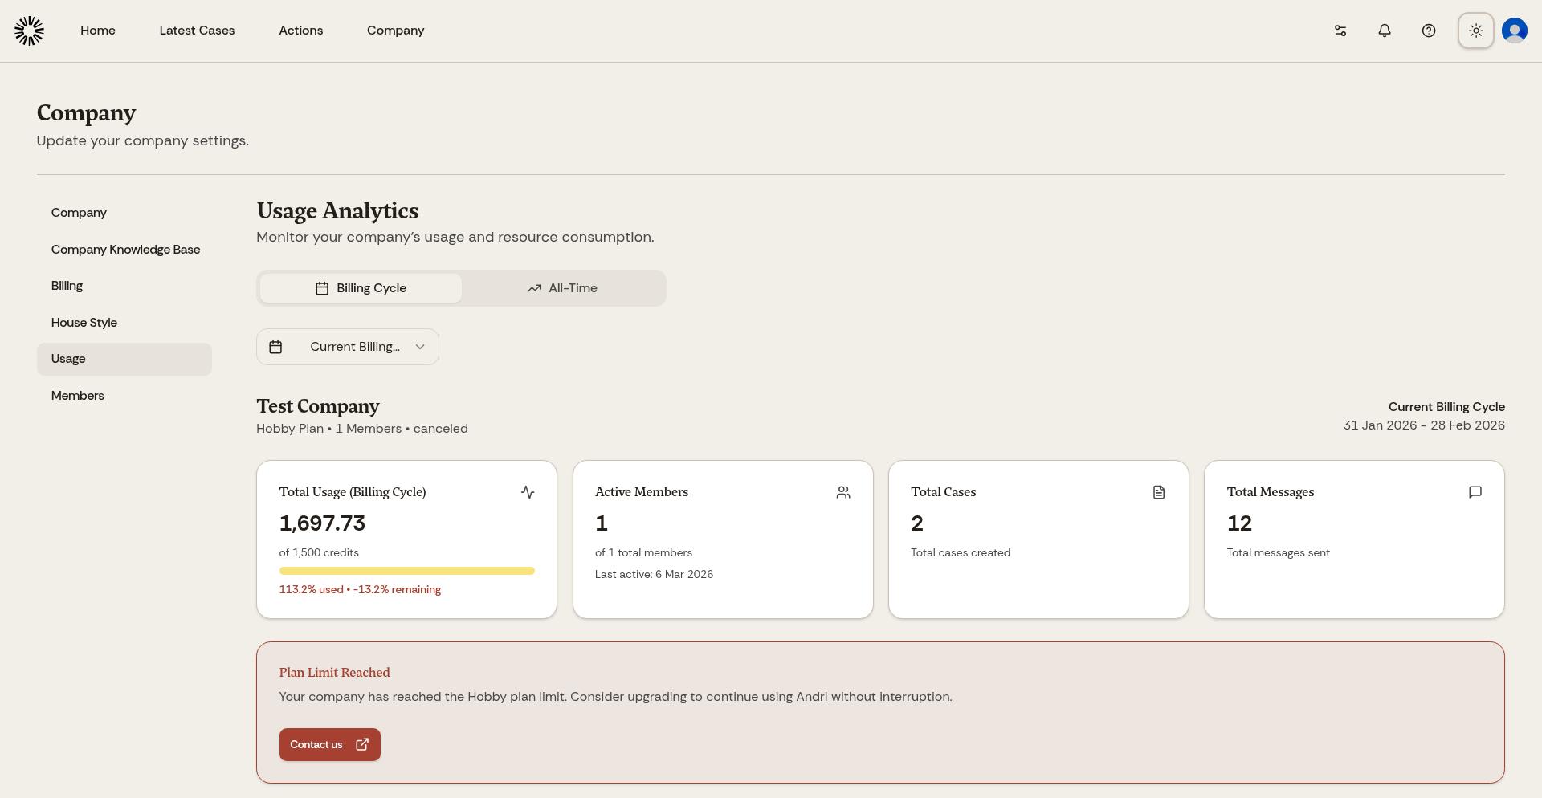Click the yellow credits usage progress bar
Viewport: 1542px width, 798px height.
[406, 570]
